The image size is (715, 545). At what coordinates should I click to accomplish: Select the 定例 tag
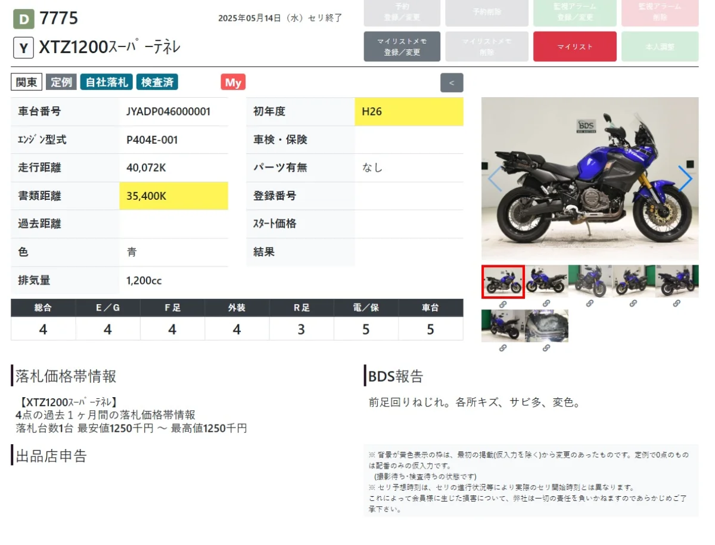pyautogui.click(x=61, y=82)
